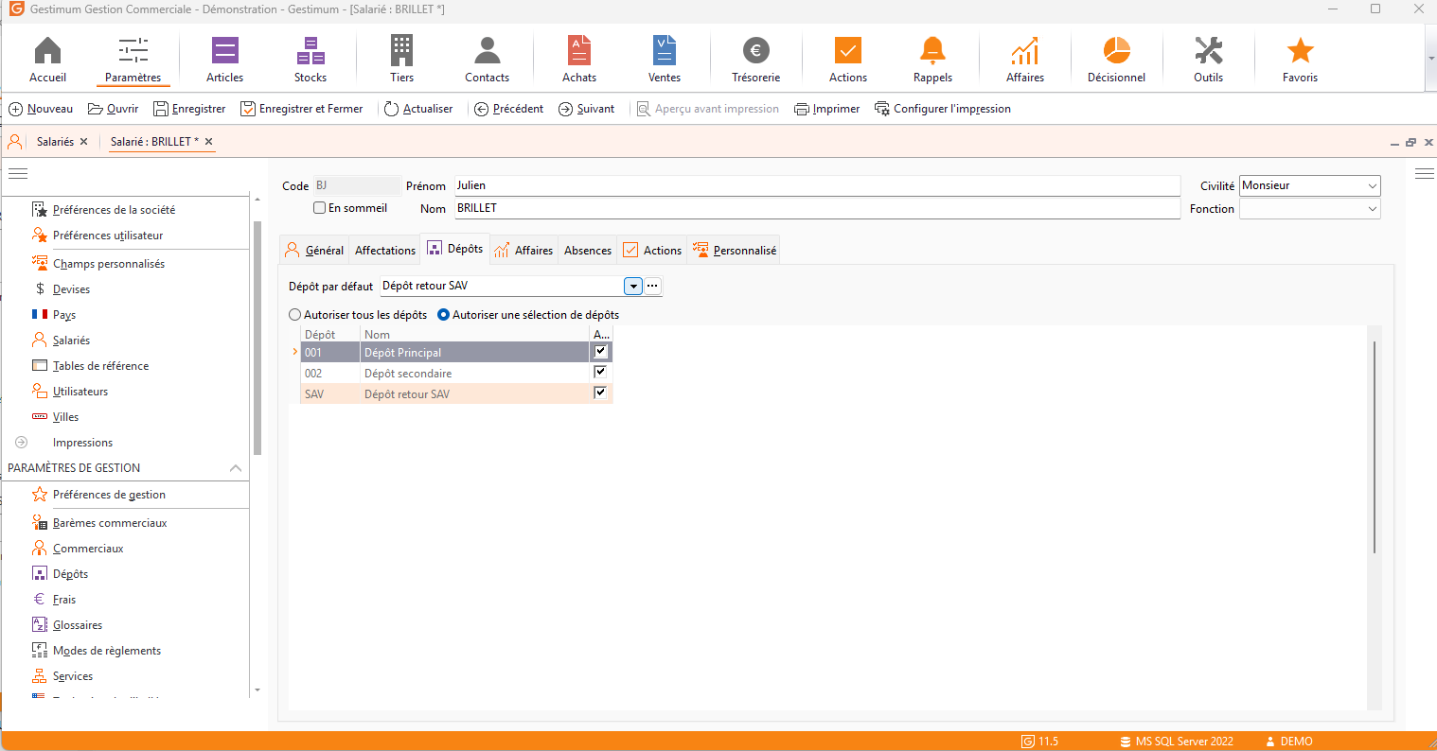Uncheck Dépôt Principal authorization checkbox
This screenshot has width=1437, height=751.
pos(600,352)
